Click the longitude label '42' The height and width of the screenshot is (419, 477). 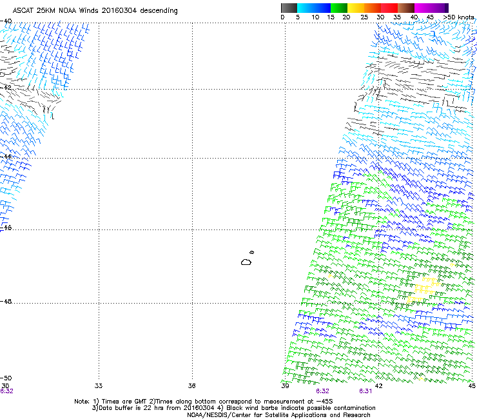[x=378, y=386]
